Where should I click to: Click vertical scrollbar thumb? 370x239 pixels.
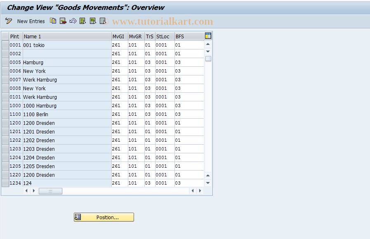(x=208, y=59)
